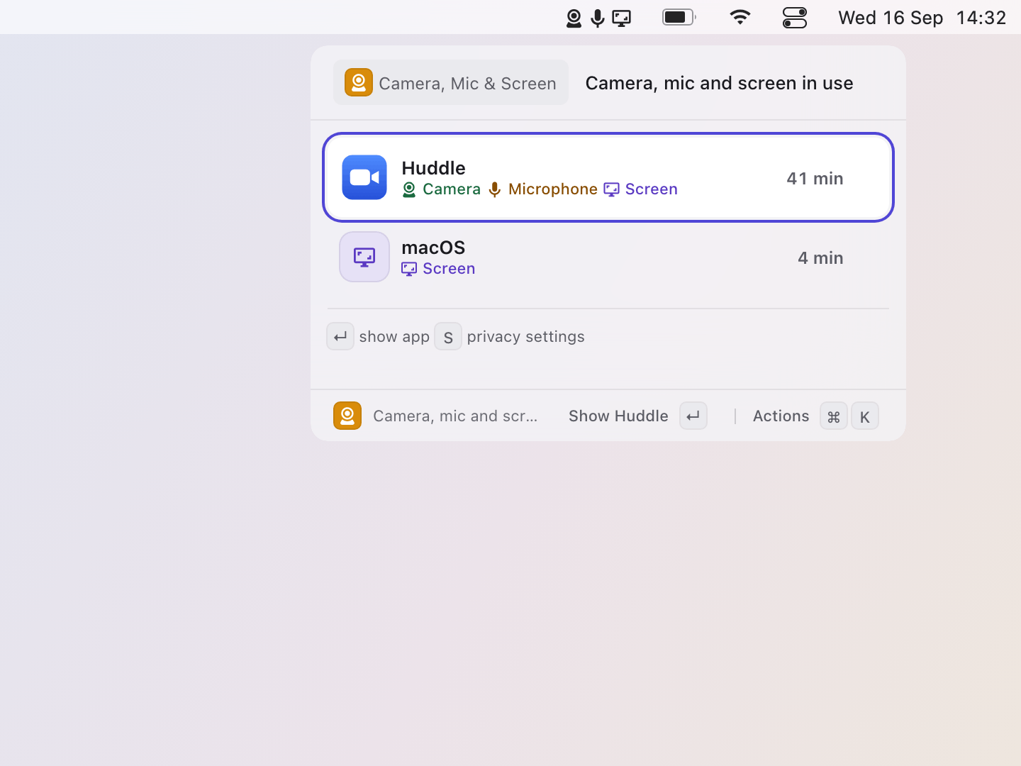The height and width of the screenshot is (766, 1021).
Task: Open the battery status menu
Action: [679, 17]
